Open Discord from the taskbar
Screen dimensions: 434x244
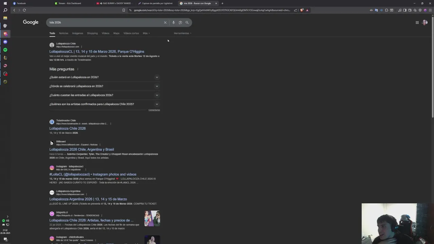[x=5, y=42]
